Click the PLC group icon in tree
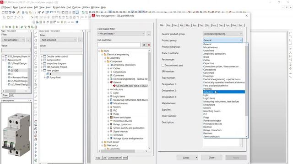Image resolution: width=293 pixels, height=164 pixels. pos(111,110)
